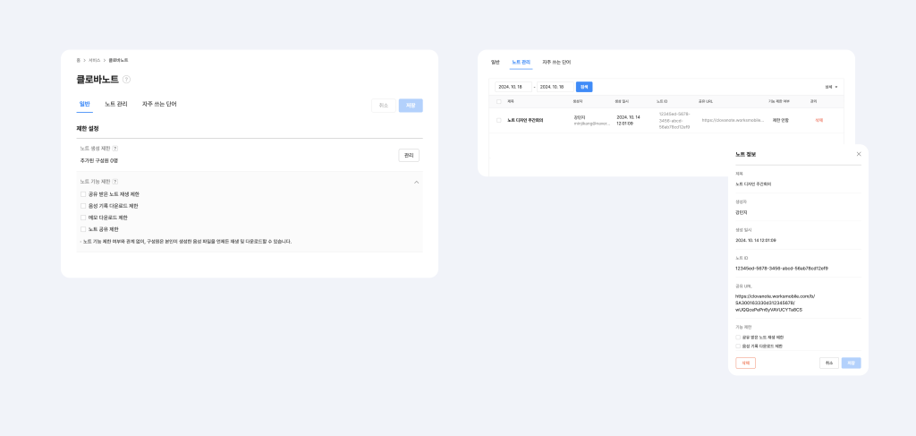Toggle the select-all checkbox in the table header

(x=499, y=101)
